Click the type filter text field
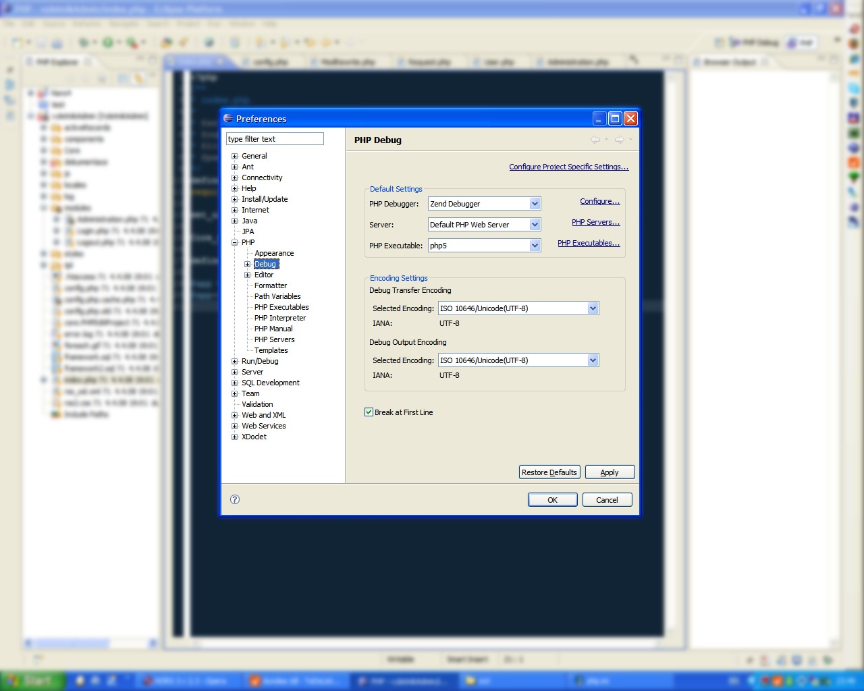Viewport: 864px width, 691px height. (x=275, y=139)
